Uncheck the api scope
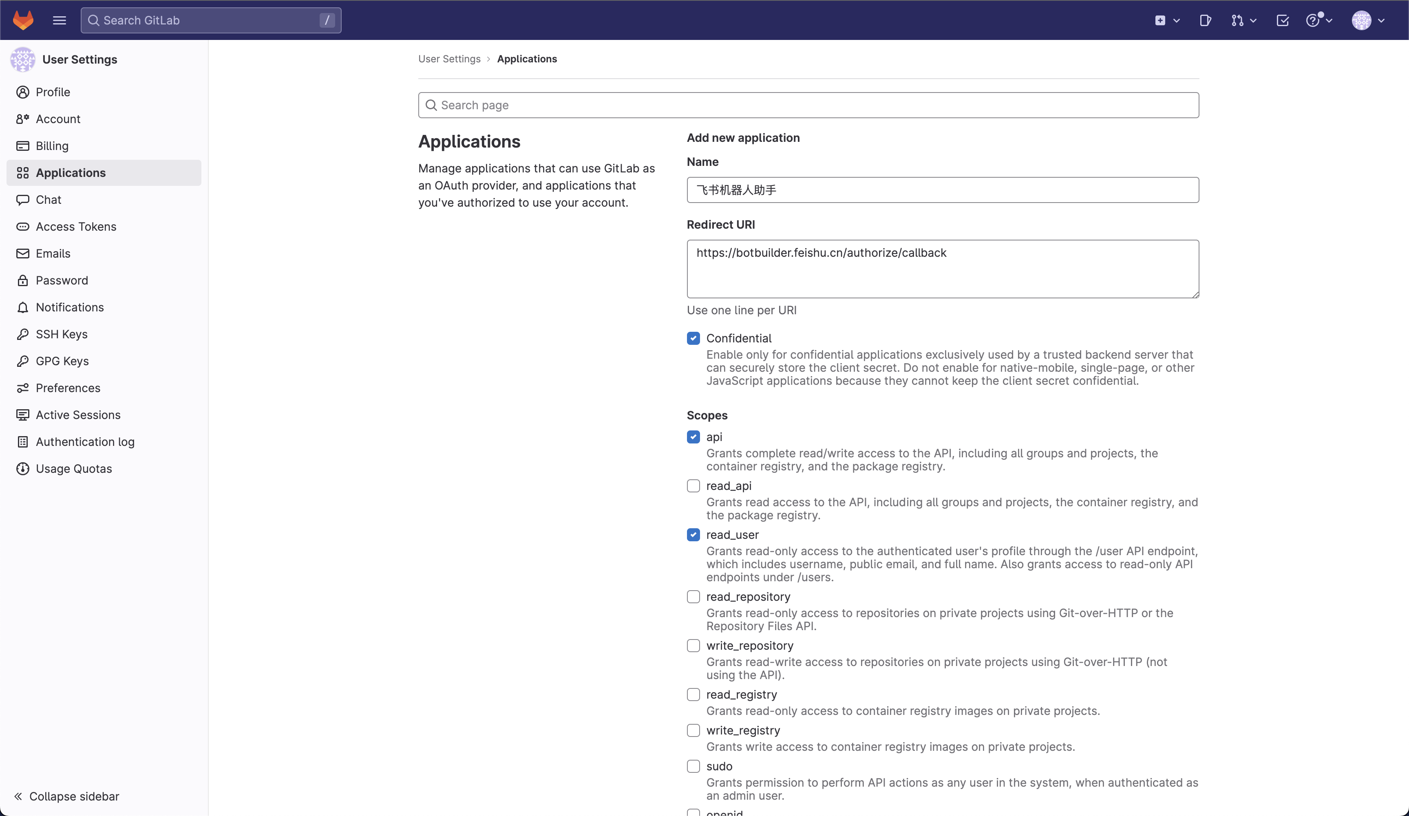Screen dimensions: 1409x816 pyautogui.click(x=693, y=437)
